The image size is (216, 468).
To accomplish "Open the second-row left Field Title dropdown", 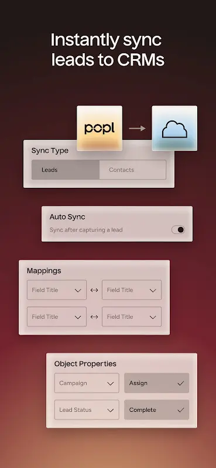I will 57,316.
